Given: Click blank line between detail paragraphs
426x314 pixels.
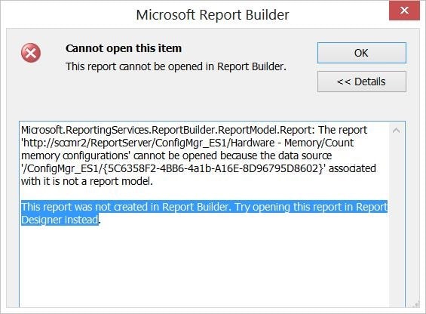Looking at the screenshot, I should (204, 194).
